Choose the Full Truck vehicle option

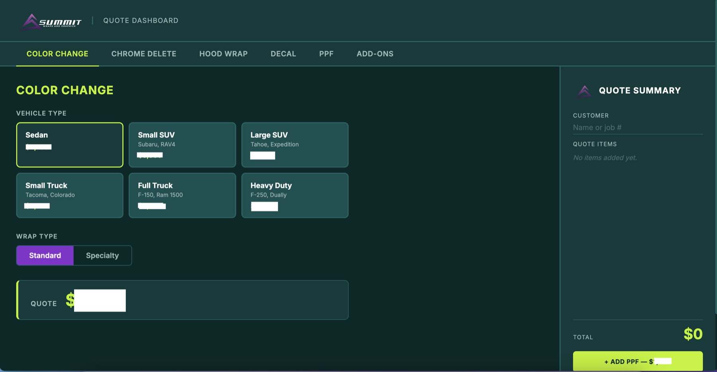pos(182,195)
